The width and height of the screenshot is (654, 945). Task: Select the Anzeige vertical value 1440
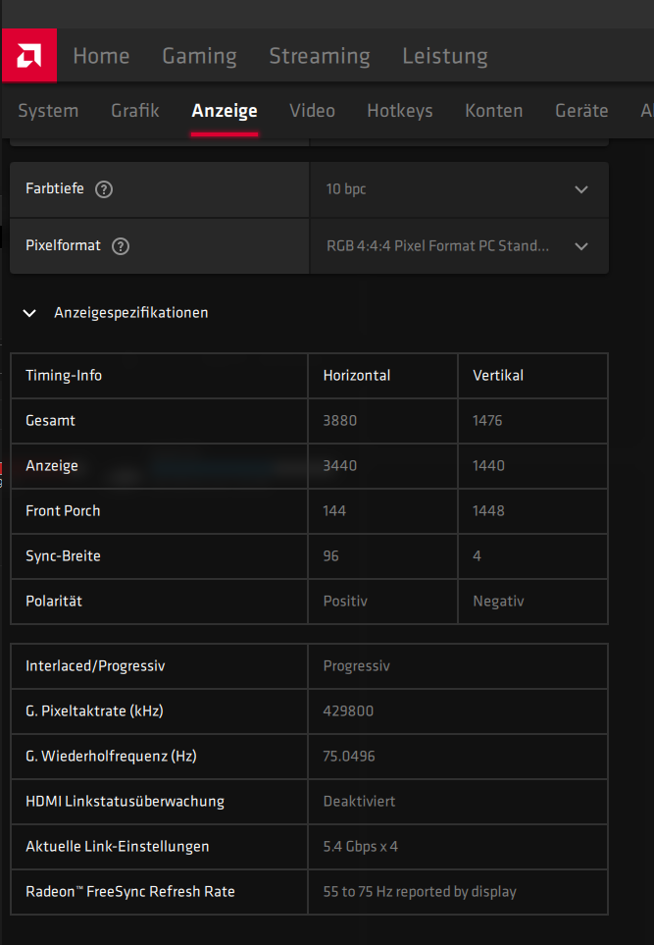point(488,466)
